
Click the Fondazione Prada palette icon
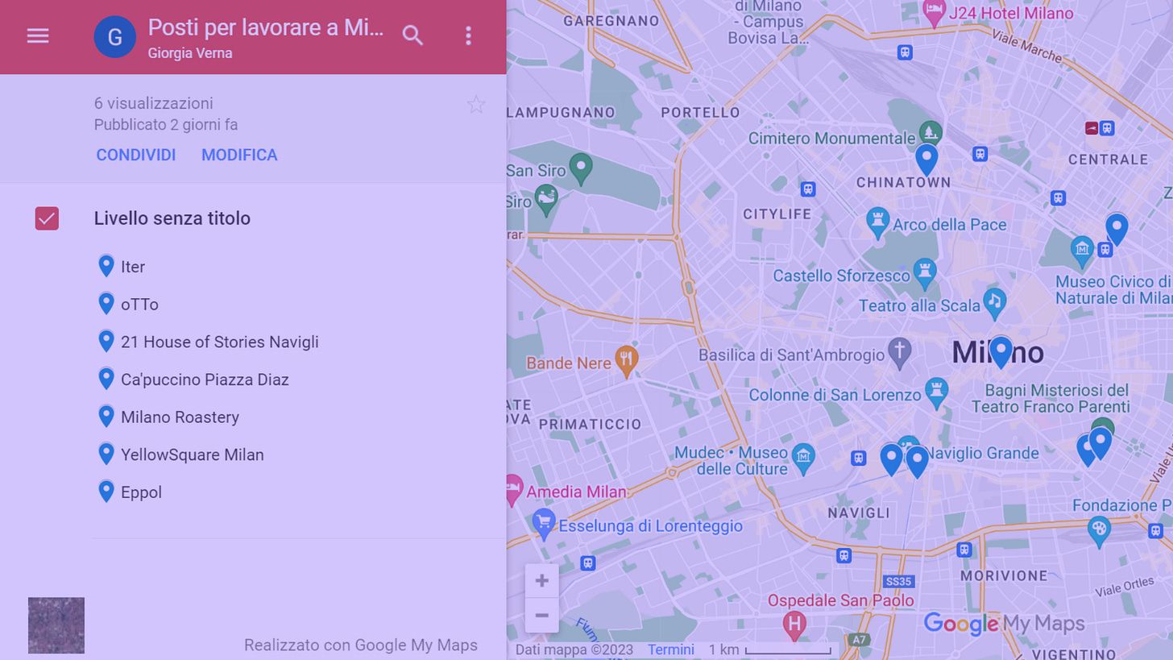tap(1099, 530)
